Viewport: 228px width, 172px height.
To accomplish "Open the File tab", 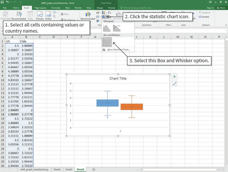I will [5, 8].
